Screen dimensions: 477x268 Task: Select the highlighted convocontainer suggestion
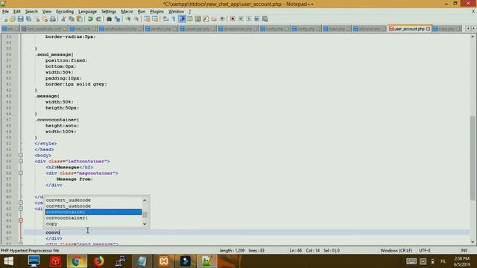[93, 211]
